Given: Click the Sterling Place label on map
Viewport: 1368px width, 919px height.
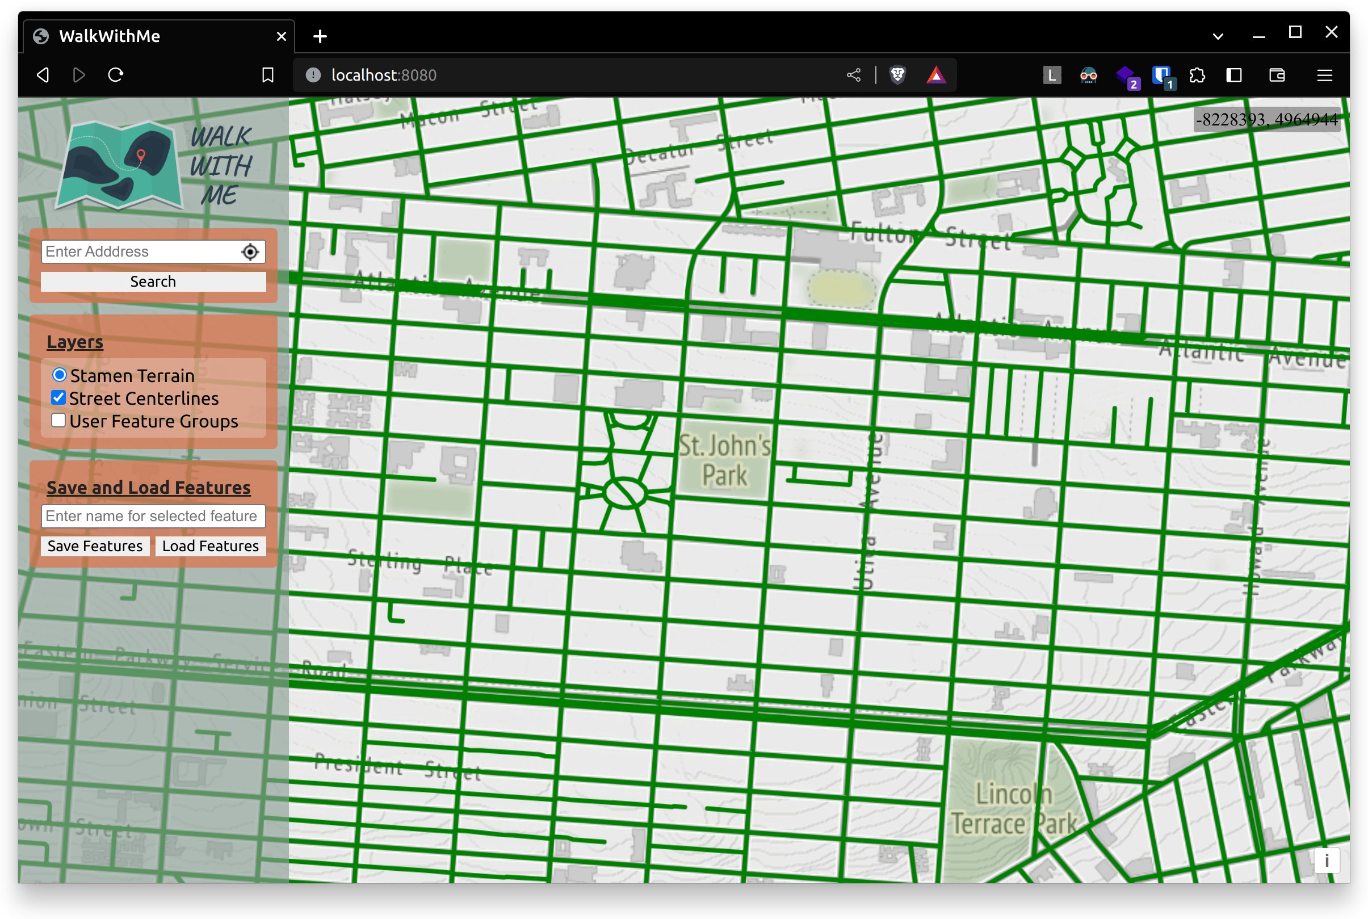Looking at the screenshot, I should [419, 563].
